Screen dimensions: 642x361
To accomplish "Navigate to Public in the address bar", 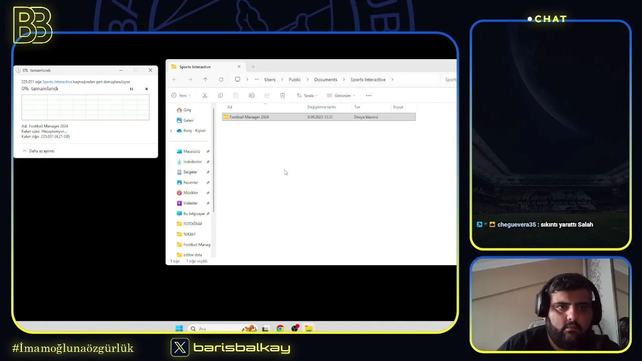I will pyautogui.click(x=295, y=80).
